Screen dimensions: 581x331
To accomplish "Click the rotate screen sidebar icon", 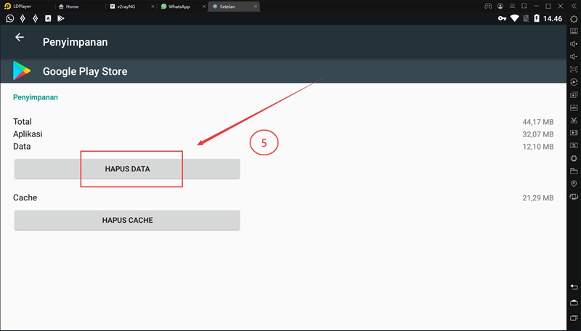I will pyautogui.click(x=574, y=197).
